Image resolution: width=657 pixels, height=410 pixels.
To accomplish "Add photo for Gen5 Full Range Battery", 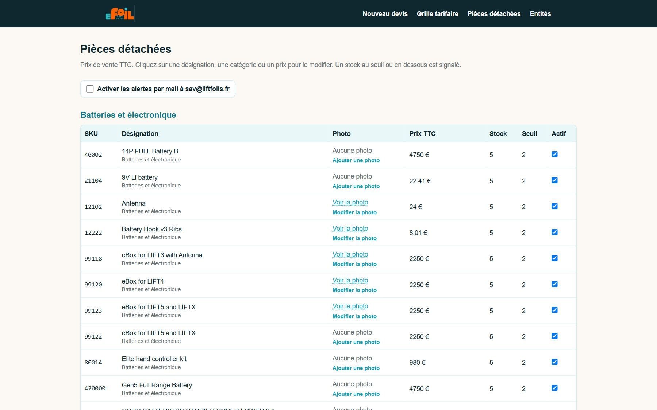I will pos(356,394).
